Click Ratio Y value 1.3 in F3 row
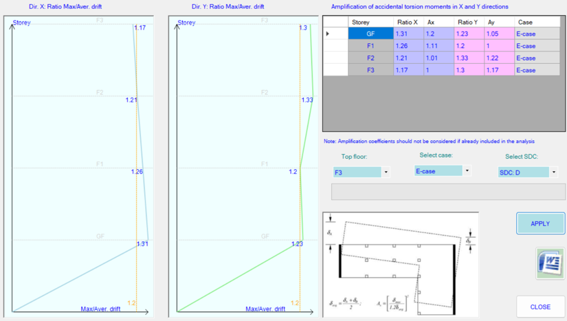This screenshot has height=321, width=567. (469, 70)
